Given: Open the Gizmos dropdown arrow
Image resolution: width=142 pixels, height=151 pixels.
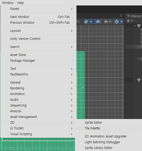Looking at the screenshot, I should [121, 22].
